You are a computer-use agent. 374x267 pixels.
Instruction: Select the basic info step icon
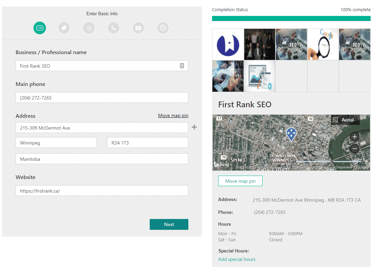tap(40, 28)
